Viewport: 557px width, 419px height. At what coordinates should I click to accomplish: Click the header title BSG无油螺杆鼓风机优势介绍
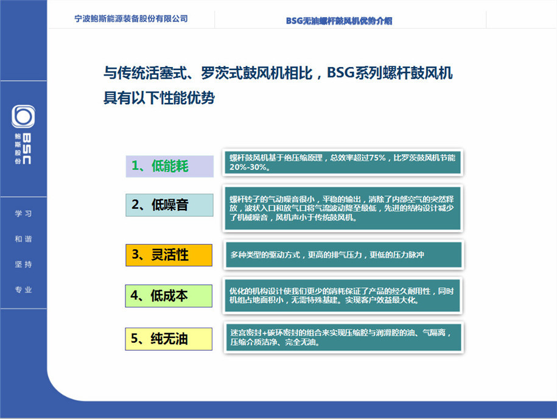339,20
